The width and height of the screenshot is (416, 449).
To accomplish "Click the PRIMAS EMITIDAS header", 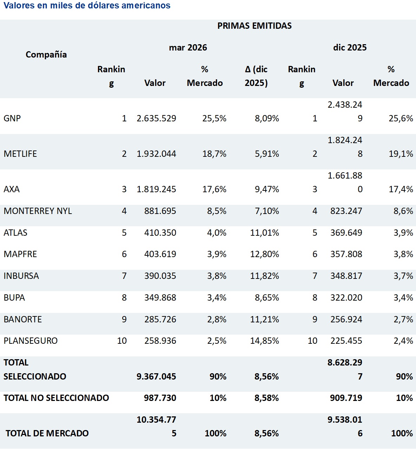I will (x=255, y=26).
